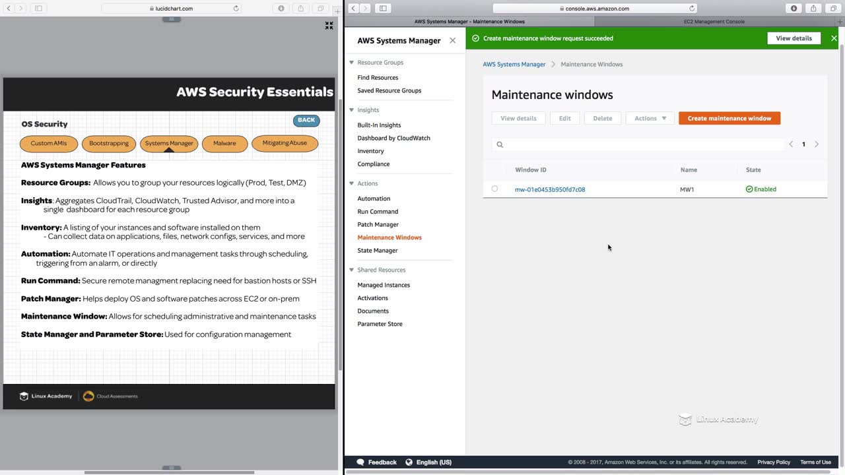
Task: Open downloads in the Lucidchart Safari window
Action: point(281,9)
